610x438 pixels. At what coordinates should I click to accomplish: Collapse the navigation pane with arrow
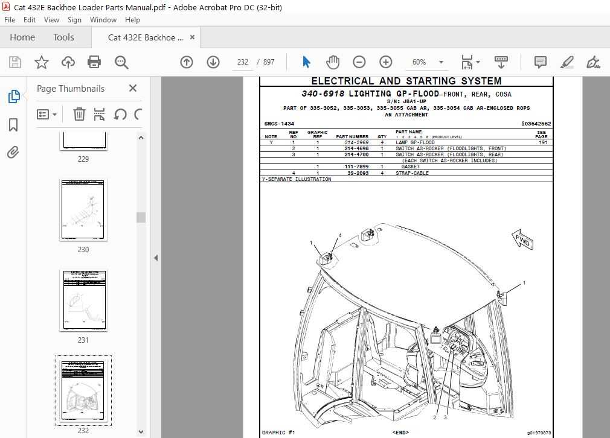click(156, 258)
